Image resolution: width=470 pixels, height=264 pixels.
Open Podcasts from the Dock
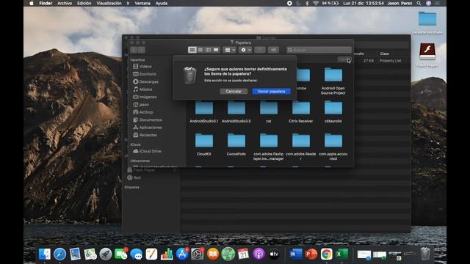pos(258,254)
